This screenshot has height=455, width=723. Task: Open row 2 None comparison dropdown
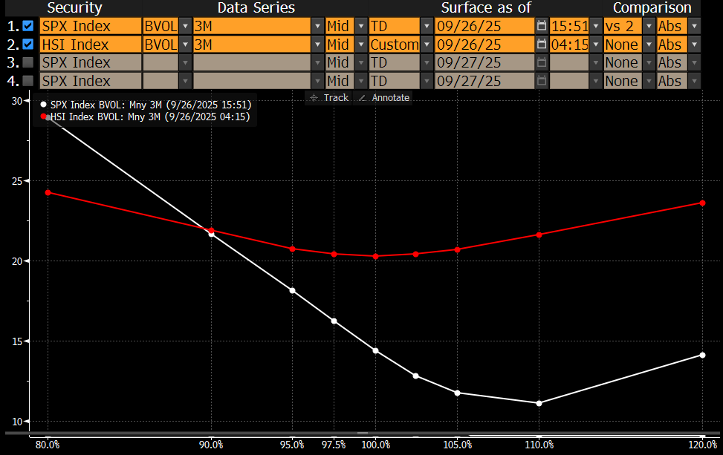(x=649, y=45)
